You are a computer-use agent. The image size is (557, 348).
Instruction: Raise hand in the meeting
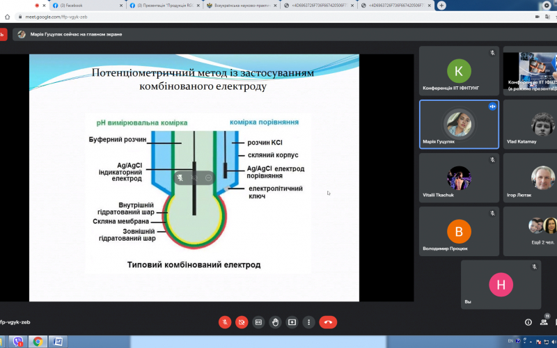(x=275, y=322)
